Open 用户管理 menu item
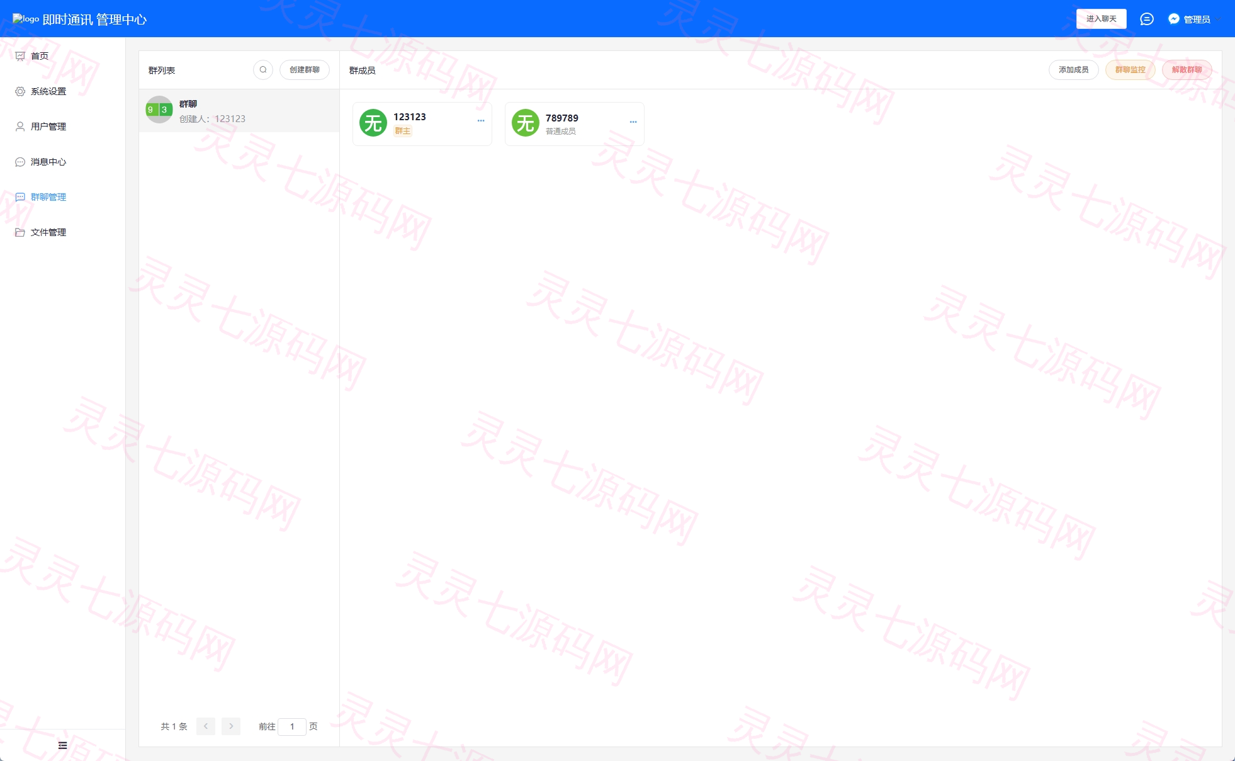Viewport: 1235px width, 761px height. [x=62, y=127]
